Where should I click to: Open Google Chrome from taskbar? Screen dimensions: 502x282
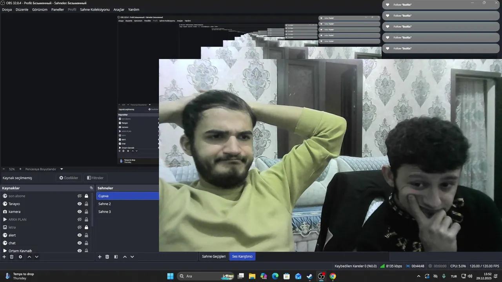click(x=333, y=276)
